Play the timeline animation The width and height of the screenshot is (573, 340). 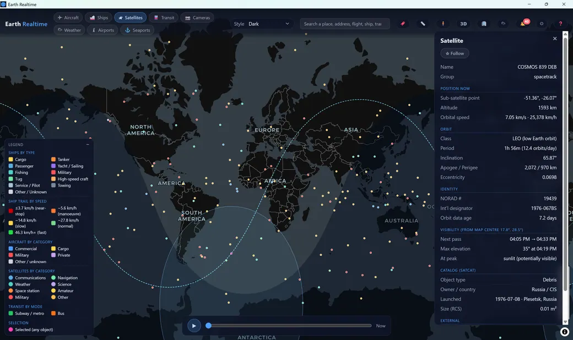(194, 326)
